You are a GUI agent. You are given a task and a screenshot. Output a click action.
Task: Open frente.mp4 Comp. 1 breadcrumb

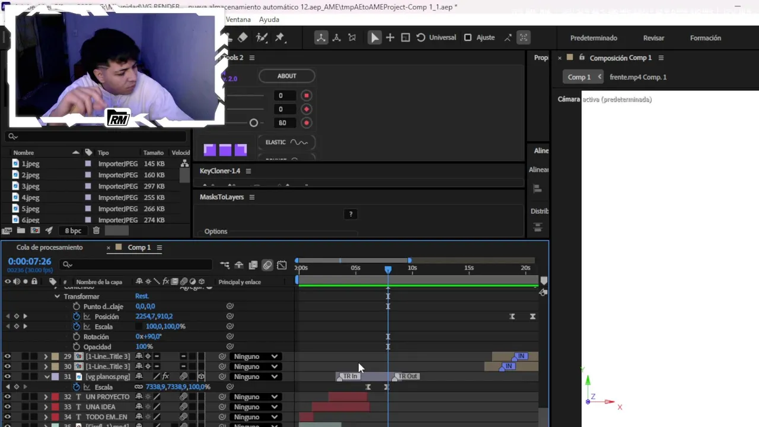pyautogui.click(x=638, y=77)
